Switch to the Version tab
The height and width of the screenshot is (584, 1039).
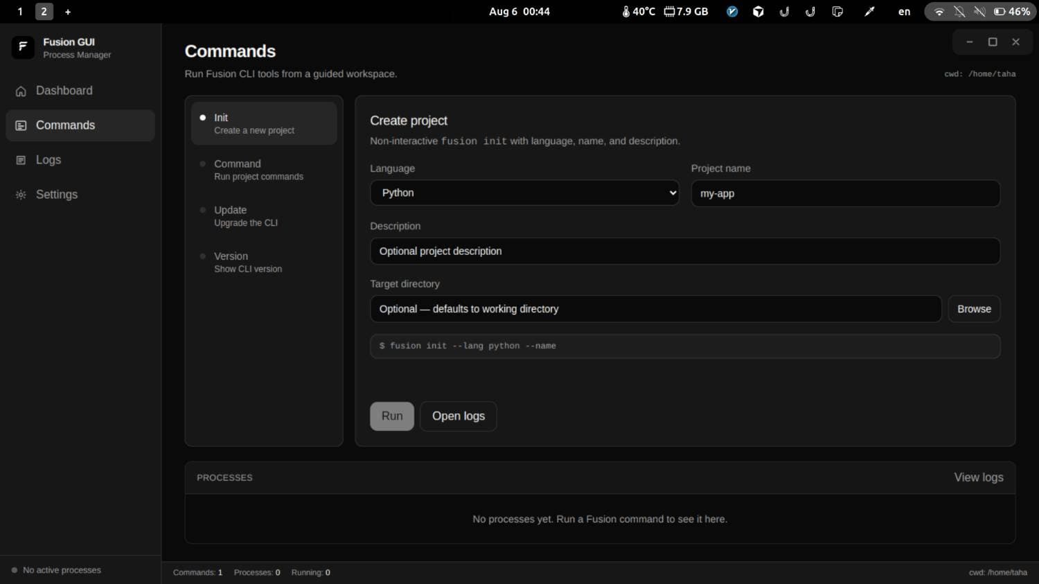tap(264, 262)
